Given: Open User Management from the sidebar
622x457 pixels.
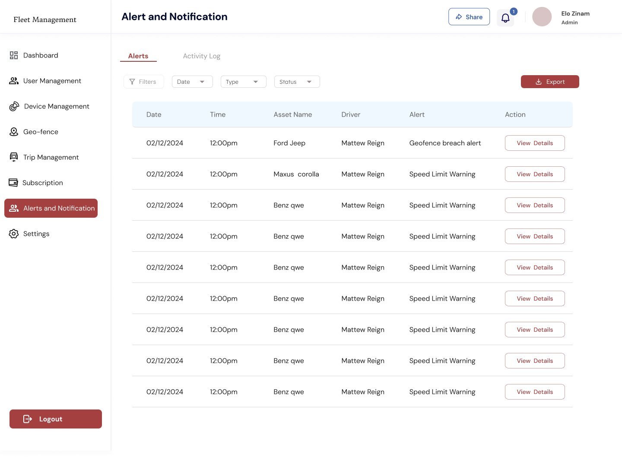Looking at the screenshot, I should [x=52, y=81].
